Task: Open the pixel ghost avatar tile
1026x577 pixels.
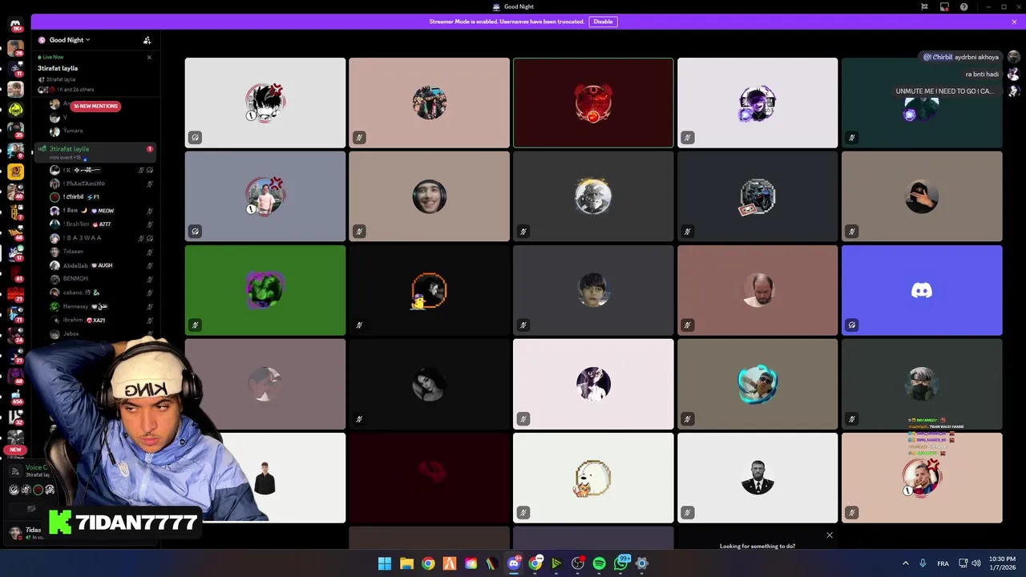Action: tap(593, 478)
